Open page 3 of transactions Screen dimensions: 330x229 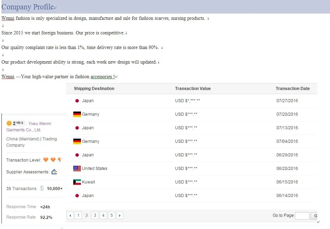pos(95,215)
